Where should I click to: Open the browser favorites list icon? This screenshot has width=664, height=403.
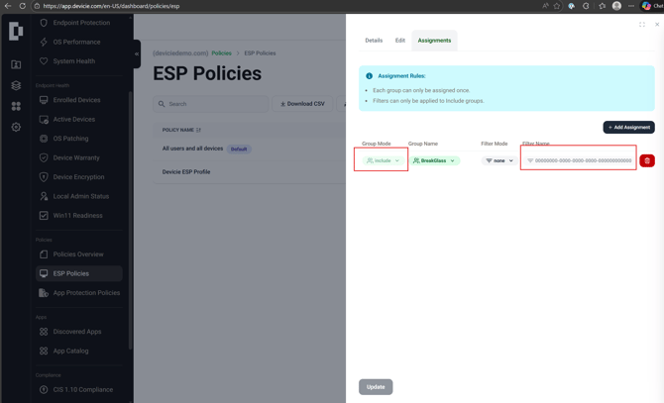pos(603,6)
